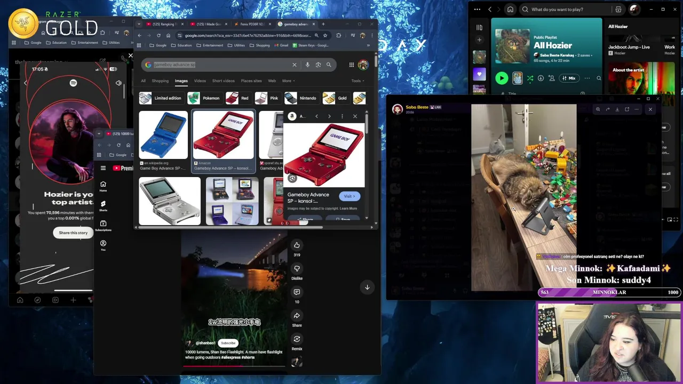Download the All Hozier playlist

coord(541,78)
